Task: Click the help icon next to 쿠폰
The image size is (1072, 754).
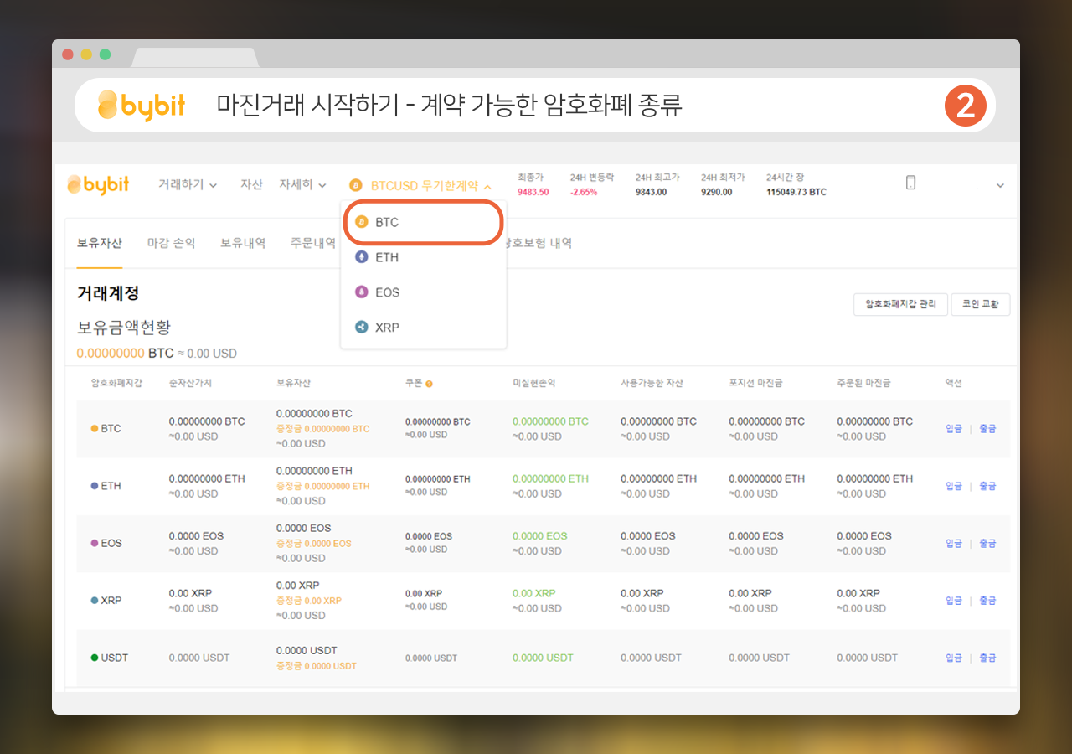Action: point(430,384)
